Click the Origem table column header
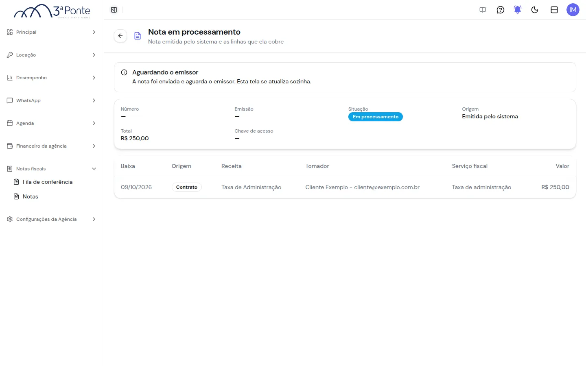This screenshot has width=586, height=366. point(181,166)
